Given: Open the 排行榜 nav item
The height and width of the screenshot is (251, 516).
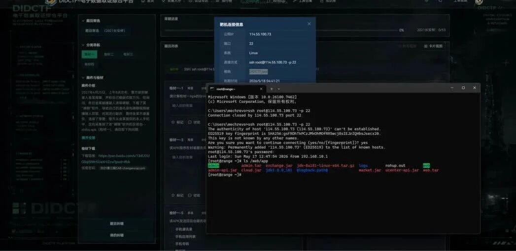Looking at the screenshot, I should point(223,1).
